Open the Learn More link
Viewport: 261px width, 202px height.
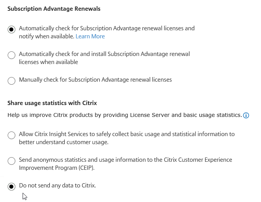[90, 36]
